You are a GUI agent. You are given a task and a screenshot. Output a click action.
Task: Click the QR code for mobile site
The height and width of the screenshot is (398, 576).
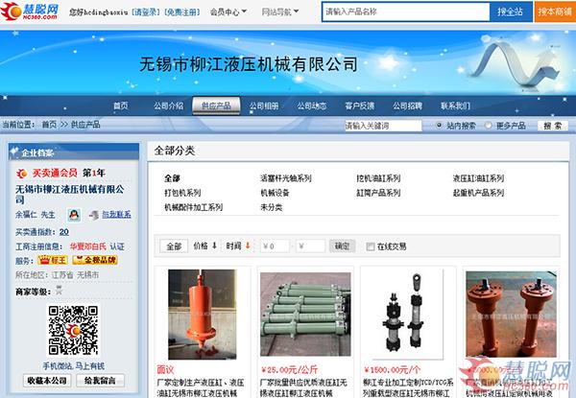[74, 331]
